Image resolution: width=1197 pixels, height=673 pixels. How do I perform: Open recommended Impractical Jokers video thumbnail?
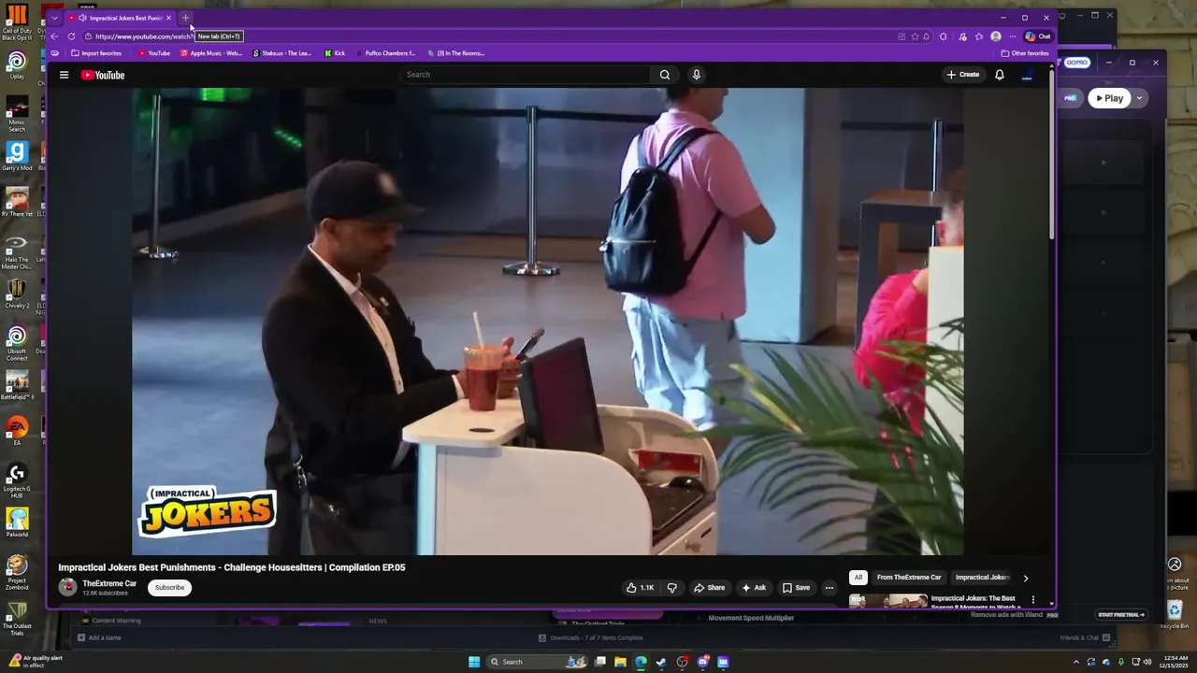coord(888,601)
